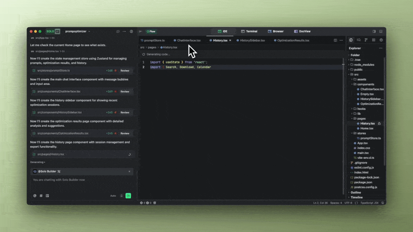Toggle the side panel layout icon
This screenshot has height=232, width=413.
[x=374, y=31]
